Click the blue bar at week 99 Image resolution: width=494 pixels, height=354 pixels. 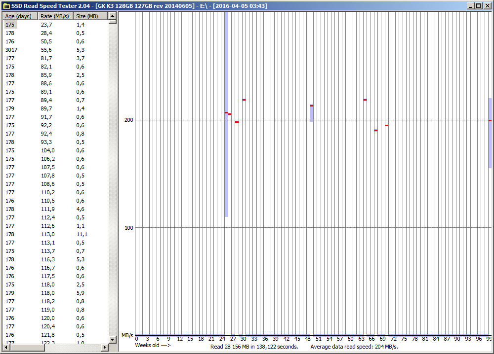[x=490, y=133]
